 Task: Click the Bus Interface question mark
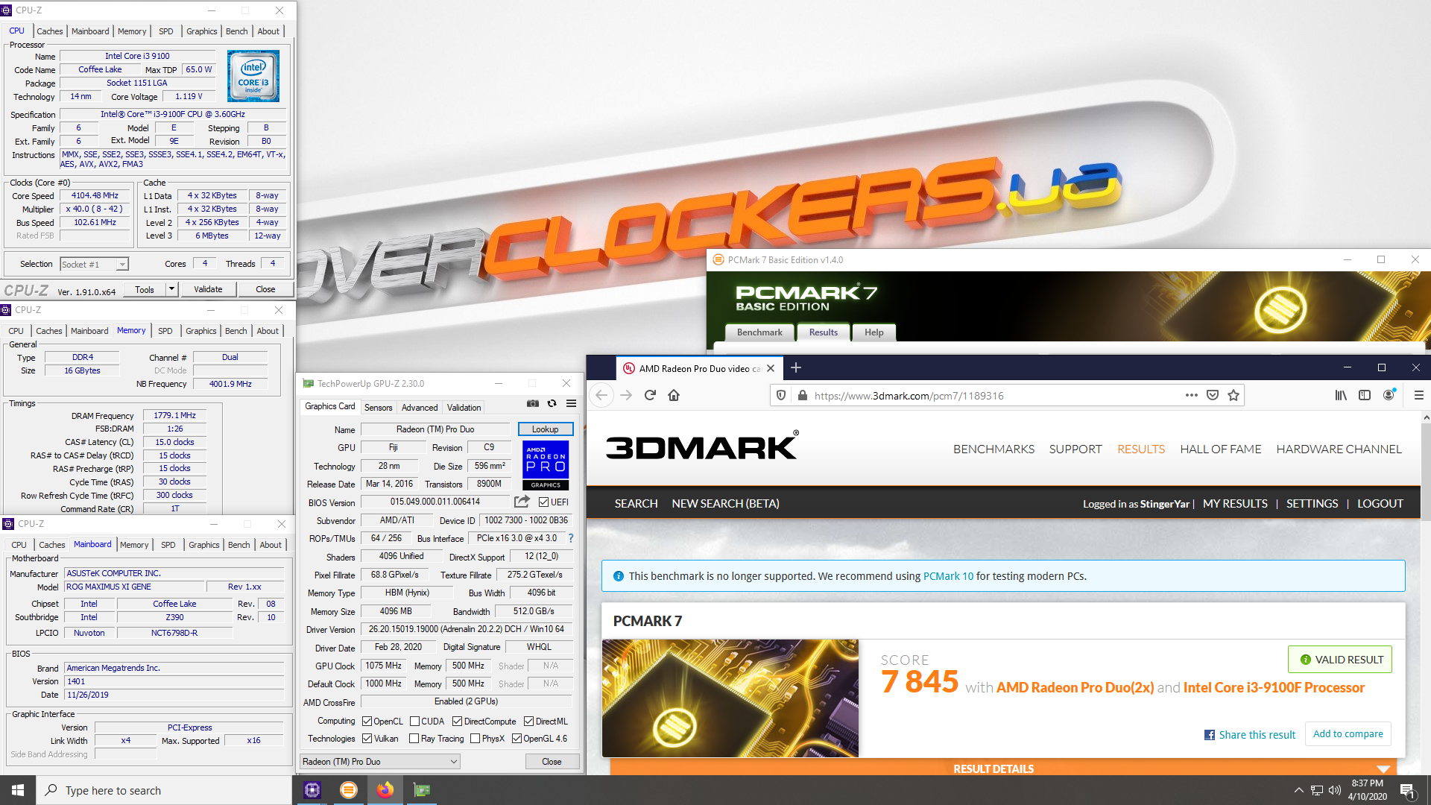(571, 538)
